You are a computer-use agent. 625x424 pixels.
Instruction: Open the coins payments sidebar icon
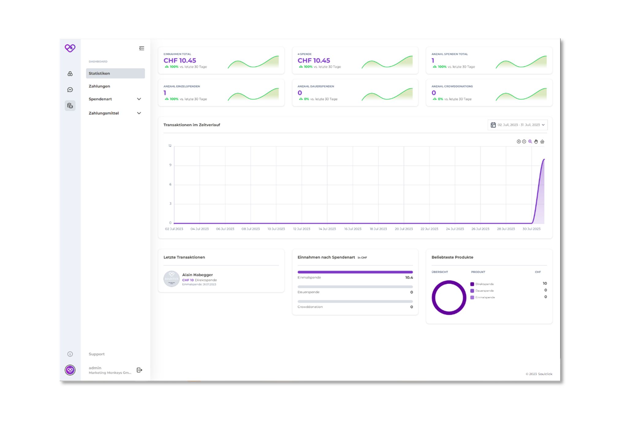tap(70, 106)
